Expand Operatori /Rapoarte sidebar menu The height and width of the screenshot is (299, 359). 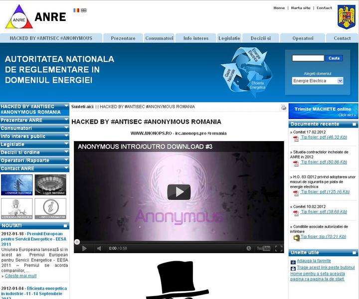tap(34, 160)
